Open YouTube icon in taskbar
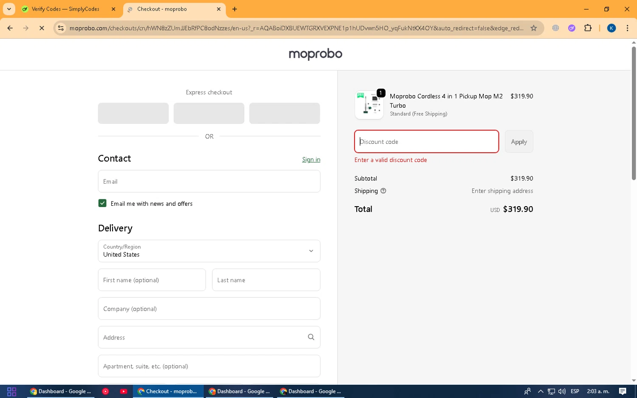 pos(124,391)
